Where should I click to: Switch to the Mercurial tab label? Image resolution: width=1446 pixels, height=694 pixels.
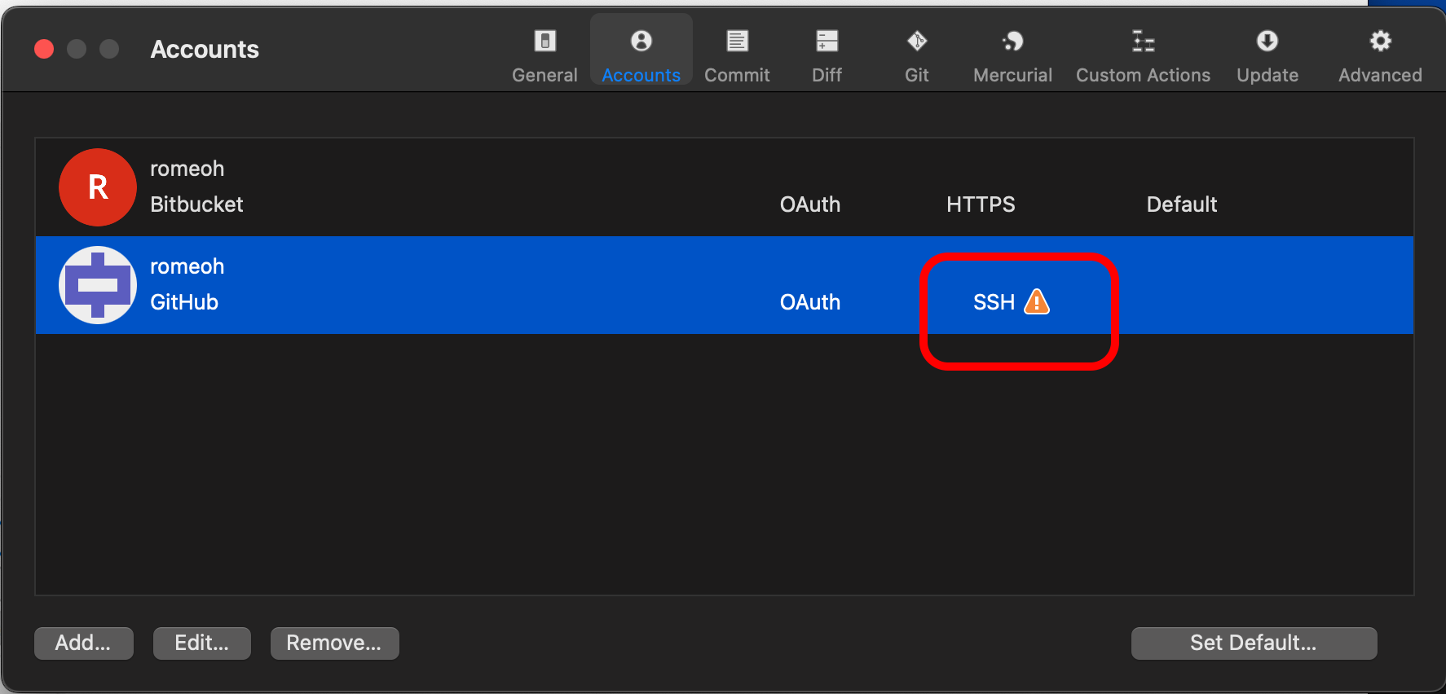pyautogui.click(x=1013, y=75)
